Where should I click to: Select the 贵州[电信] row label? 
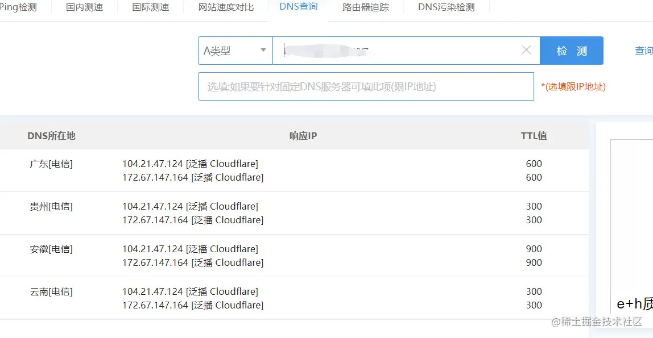point(51,206)
